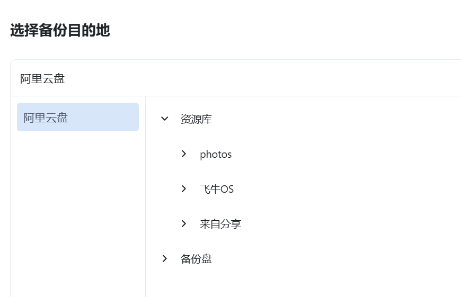Click blank sidebar space below 阿里云盘 item
The image size is (461, 297).
(78, 212)
